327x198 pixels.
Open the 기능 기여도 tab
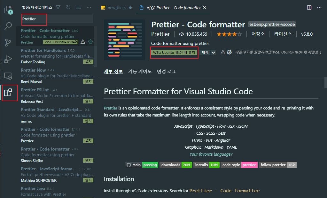140,72
